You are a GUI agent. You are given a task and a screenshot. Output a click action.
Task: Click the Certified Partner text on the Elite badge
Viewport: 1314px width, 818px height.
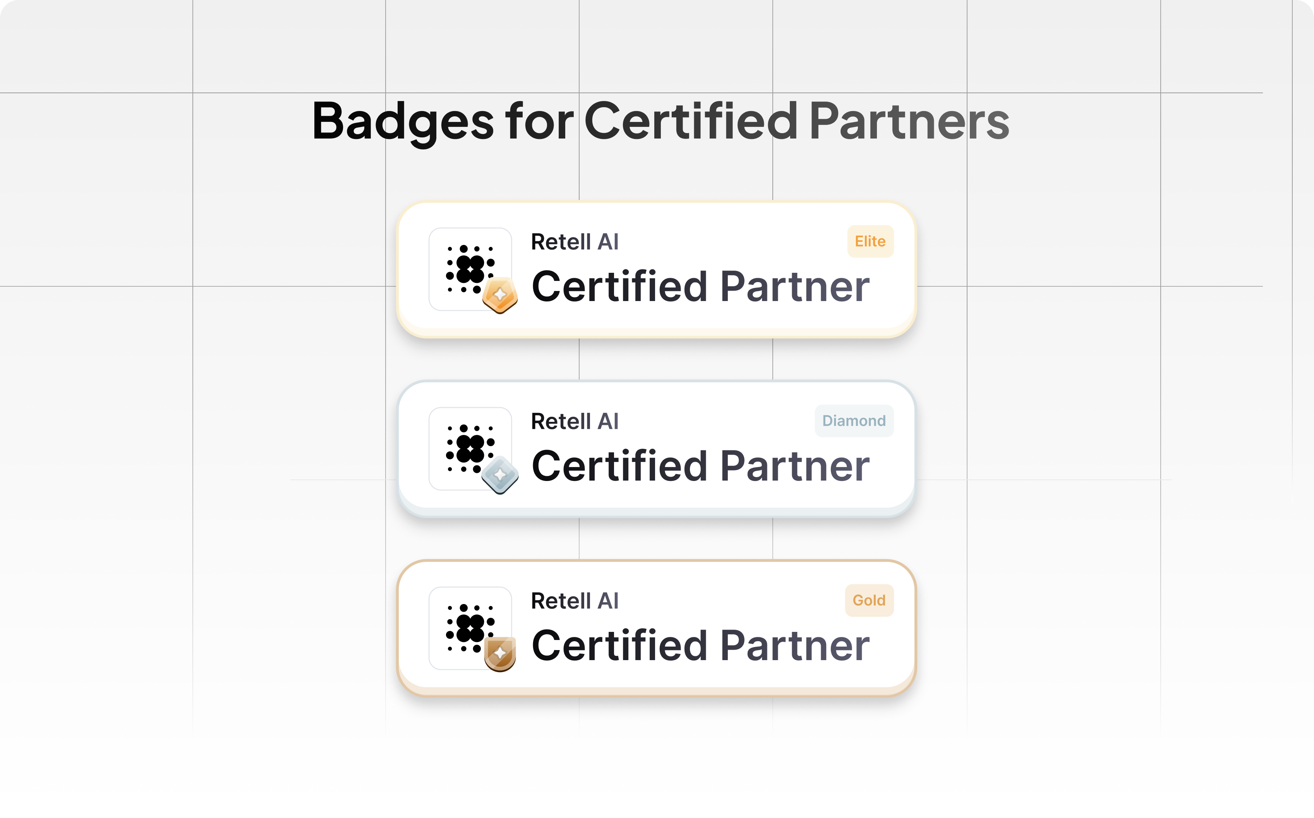coord(700,287)
